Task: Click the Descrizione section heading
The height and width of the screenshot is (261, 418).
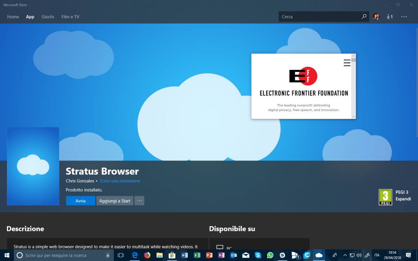Action: click(25, 229)
